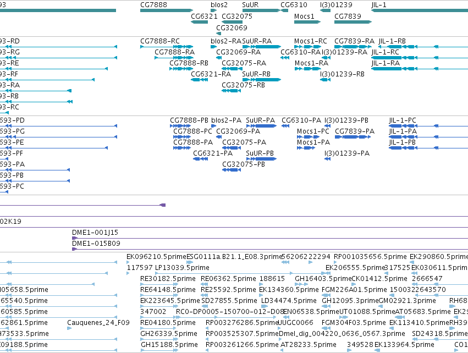
Task: Select protein CG6321-PA
Action: pos(213,153)
